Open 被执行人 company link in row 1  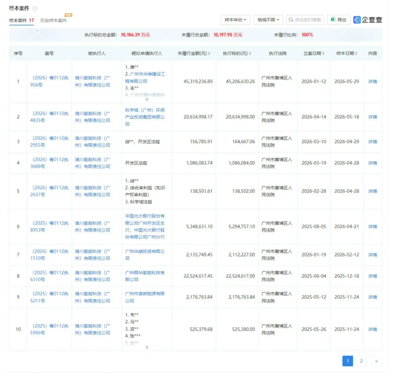click(x=93, y=81)
